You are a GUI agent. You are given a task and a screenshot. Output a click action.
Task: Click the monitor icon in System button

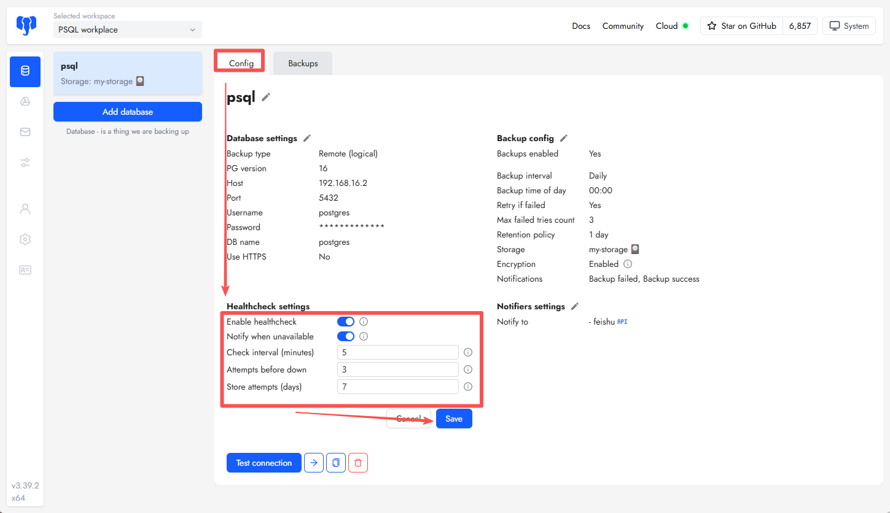tap(835, 26)
